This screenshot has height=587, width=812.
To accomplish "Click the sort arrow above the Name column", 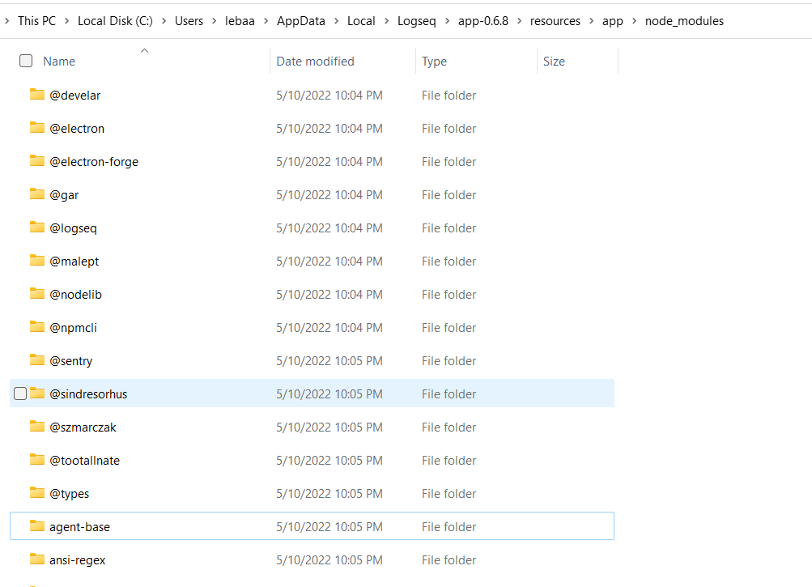I will (144, 49).
